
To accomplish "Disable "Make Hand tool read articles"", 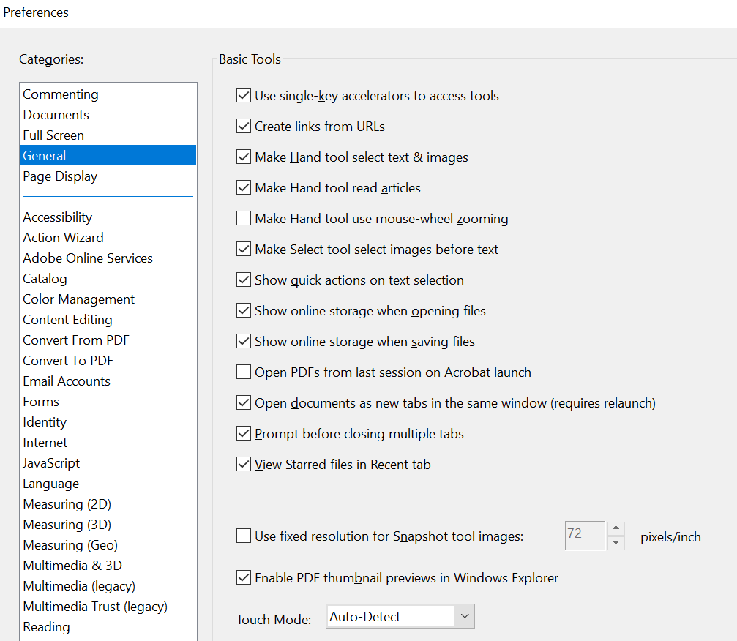I will [244, 187].
